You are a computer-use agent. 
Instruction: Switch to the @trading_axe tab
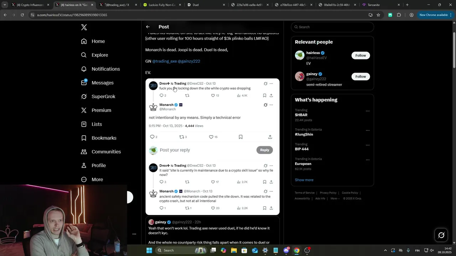[x=118, y=5]
